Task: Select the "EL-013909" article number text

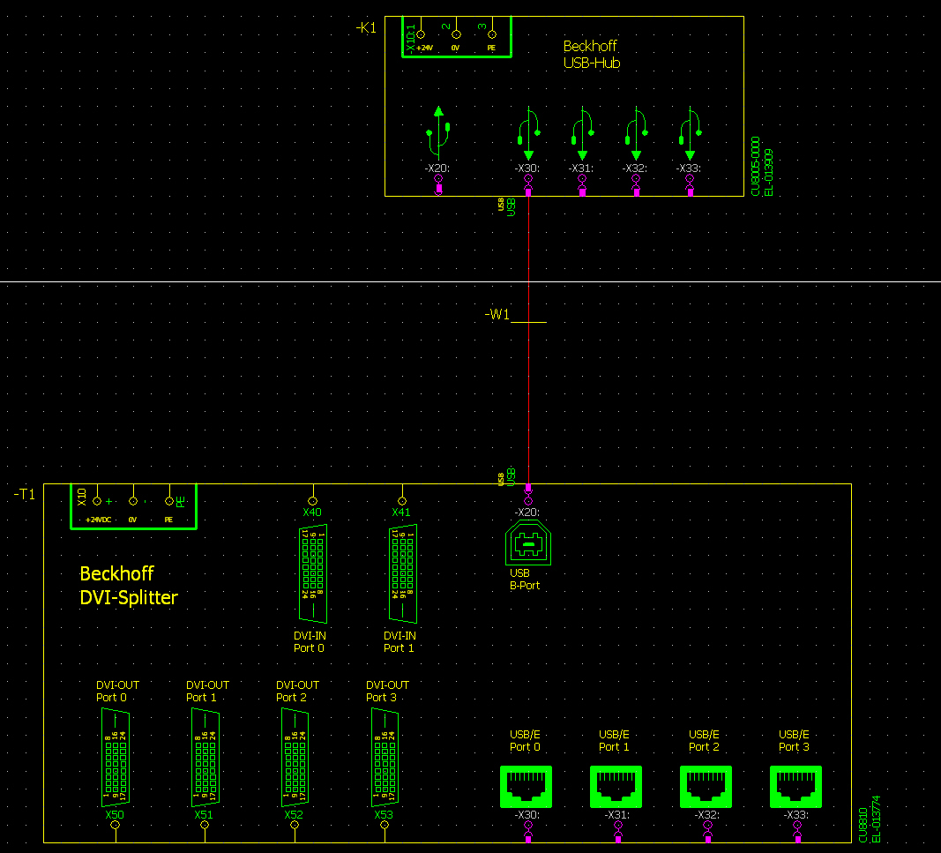Action: [768, 172]
